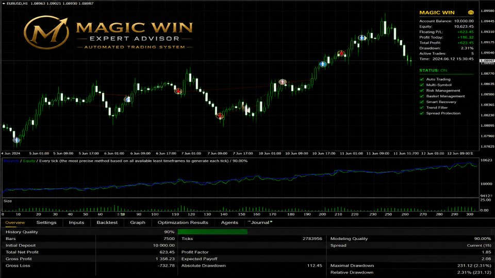Image resolution: width=495 pixels, height=278 pixels.
Task: Click the Ticks value 2783956
Action: coord(312,238)
